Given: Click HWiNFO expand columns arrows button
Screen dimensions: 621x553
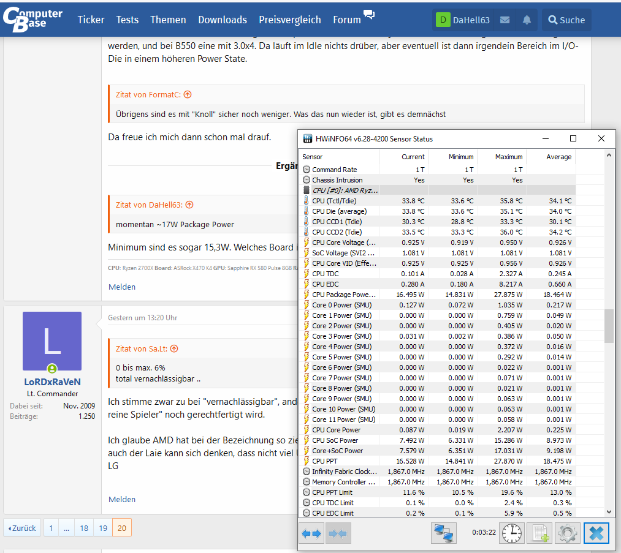Looking at the screenshot, I should coord(311,533).
